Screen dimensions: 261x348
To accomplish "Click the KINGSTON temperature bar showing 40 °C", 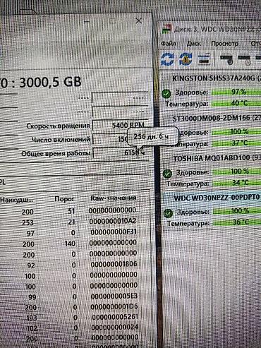I will pyautogui.click(x=236, y=103).
